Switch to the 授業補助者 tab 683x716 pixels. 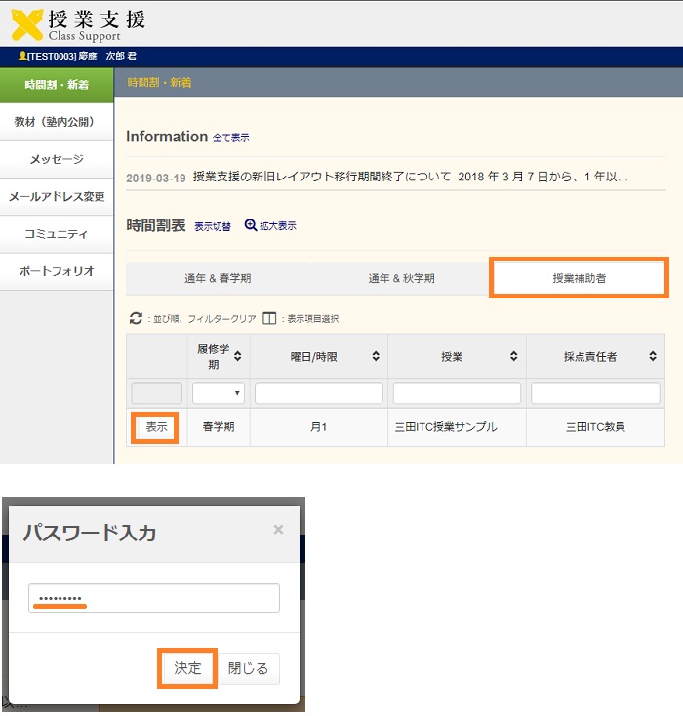pyautogui.click(x=579, y=278)
